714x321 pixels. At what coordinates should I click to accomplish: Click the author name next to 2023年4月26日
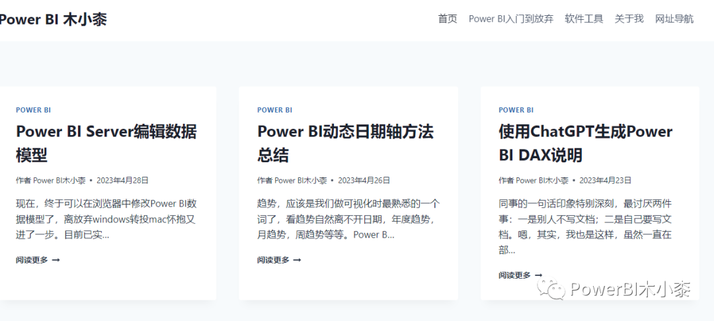coord(301,180)
